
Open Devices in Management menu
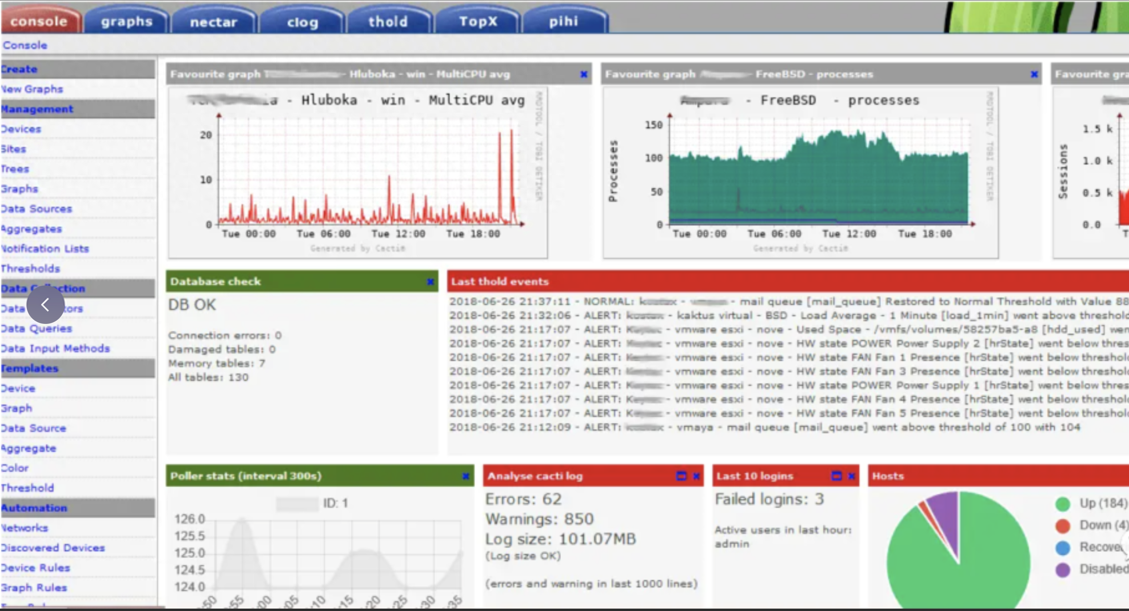click(x=21, y=129)
